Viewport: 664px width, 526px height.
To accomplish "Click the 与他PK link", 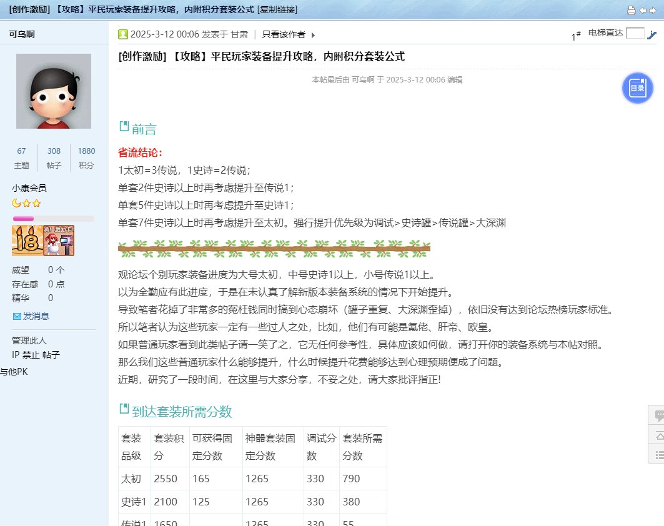I will pyautogui.click(x=14, y=372).
